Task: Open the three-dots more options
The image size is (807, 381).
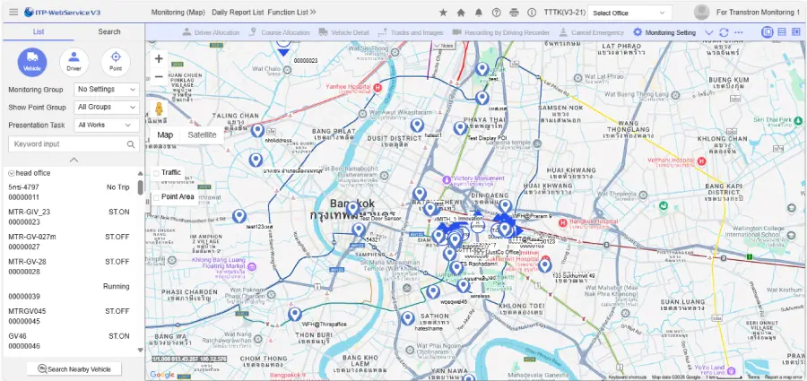Action: tap(739, 32)
